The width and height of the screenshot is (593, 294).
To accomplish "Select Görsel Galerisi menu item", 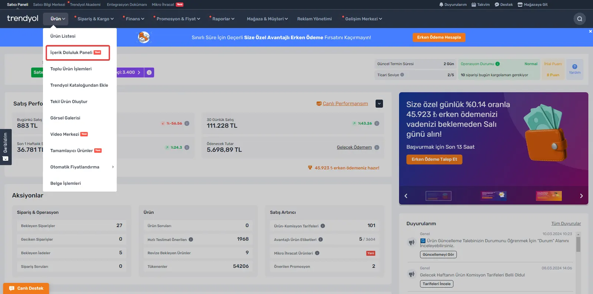I will [65, 118].
